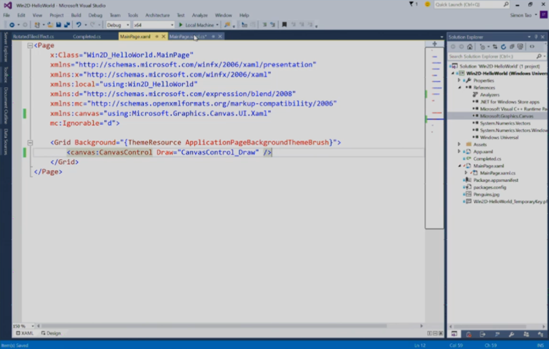Select Microsoft.Graphics.Canvas reference
Viewport: 549px width, 349px height.
pyautogui.click(x=507, y=116)
